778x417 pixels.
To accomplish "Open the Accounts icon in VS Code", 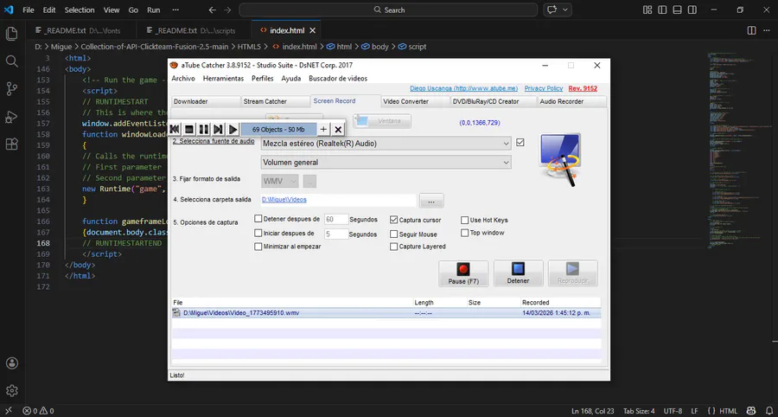I will [11, 363].
